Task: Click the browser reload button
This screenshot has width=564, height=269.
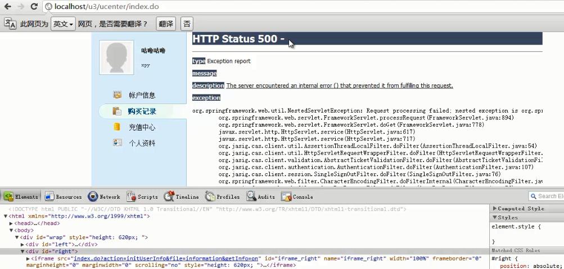Action: tap(34, 7)
